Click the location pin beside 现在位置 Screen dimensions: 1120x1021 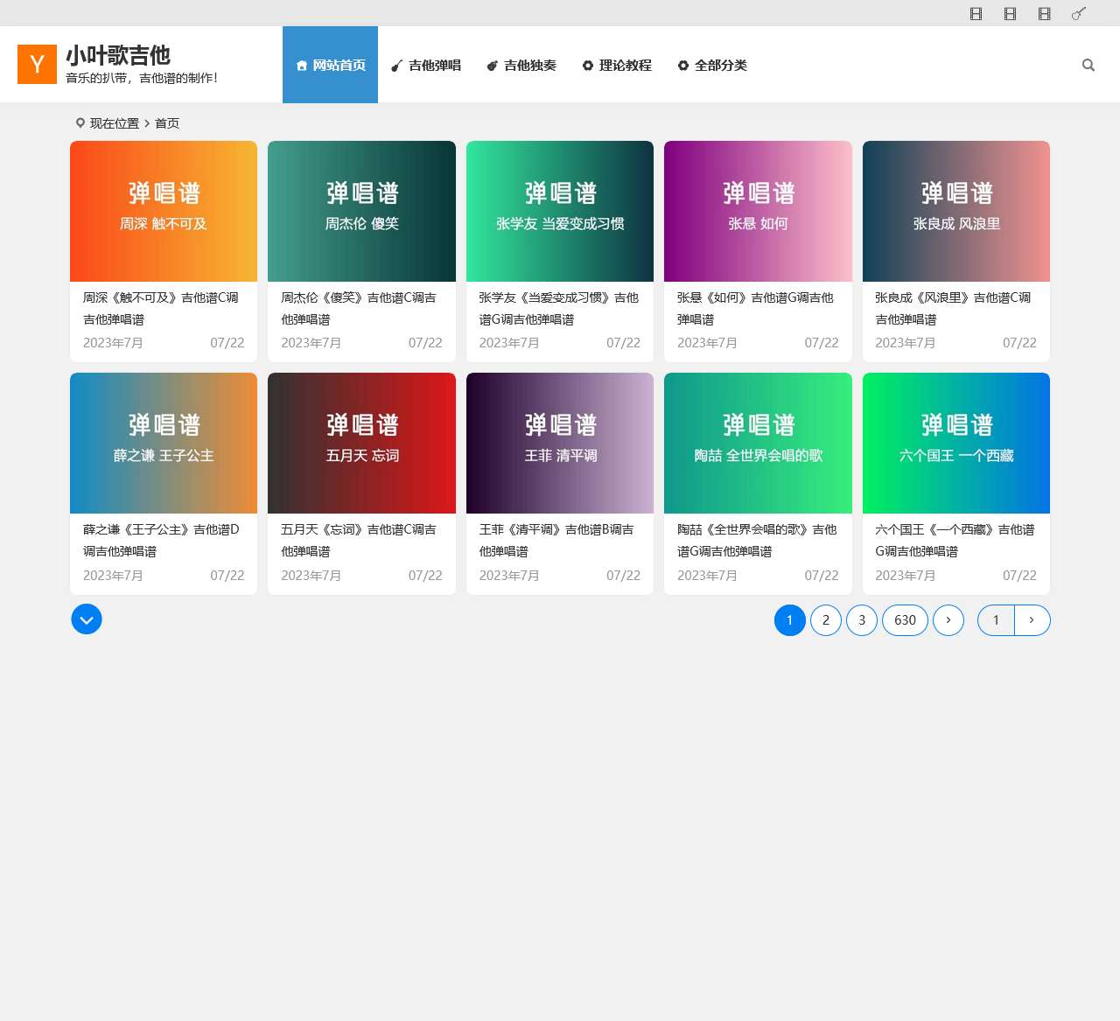(x=80, y=122)
